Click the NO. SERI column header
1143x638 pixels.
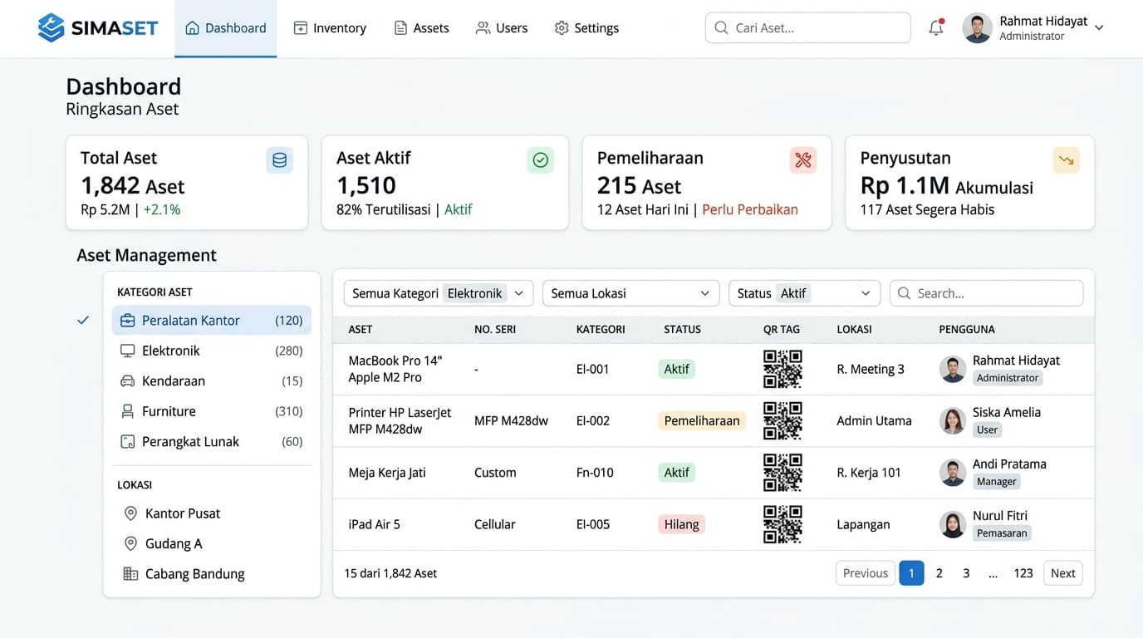click(x=495, y=330)
